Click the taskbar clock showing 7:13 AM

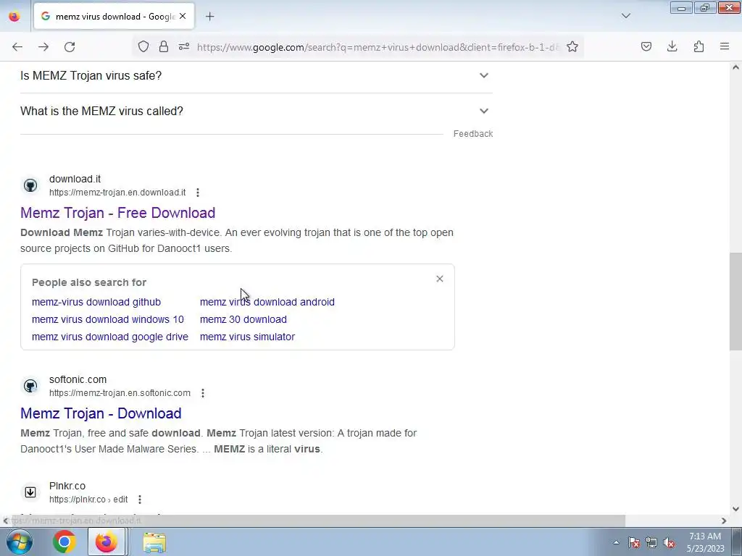(x=705, y=542)
